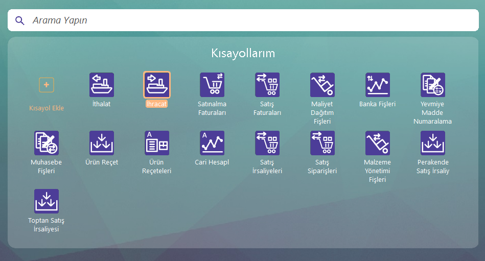Launch Satınalma Faturaları cart icon
Viewport: 485px width, 261px height.
[212, 85]
